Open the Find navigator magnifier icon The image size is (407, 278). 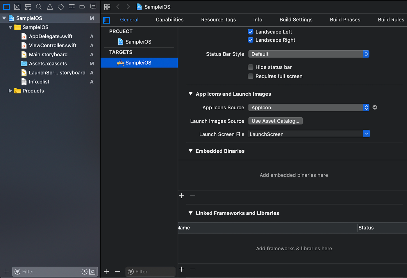[39, 7]
